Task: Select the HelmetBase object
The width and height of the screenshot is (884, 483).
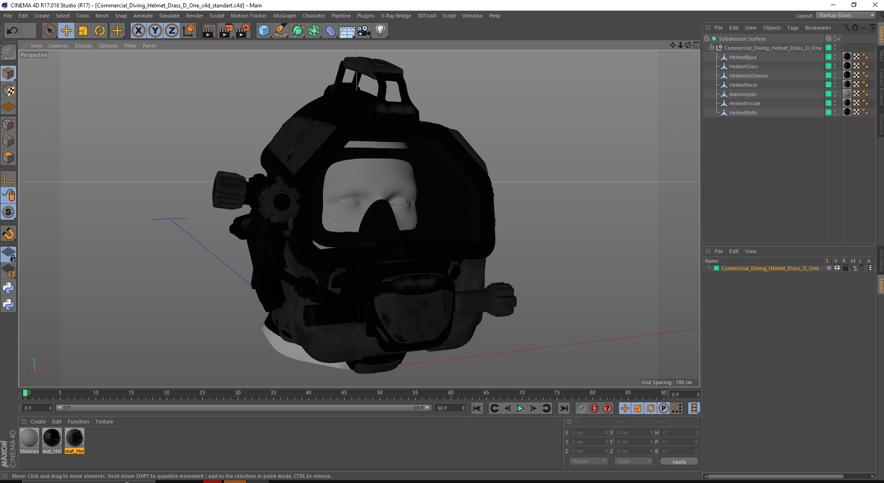Action: tap(743, 57)
